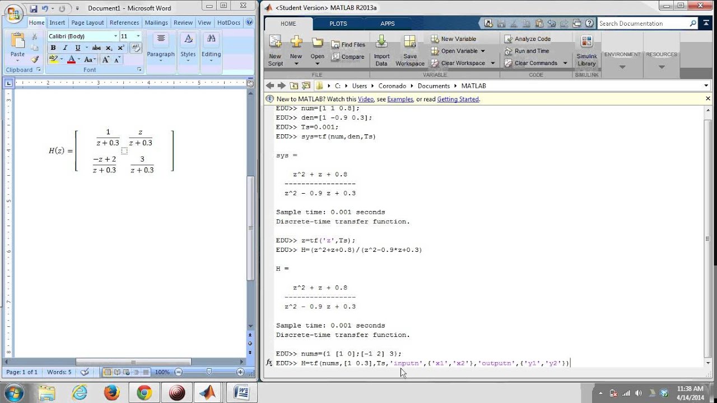Apply yellow text highlight color

(53, 59)
